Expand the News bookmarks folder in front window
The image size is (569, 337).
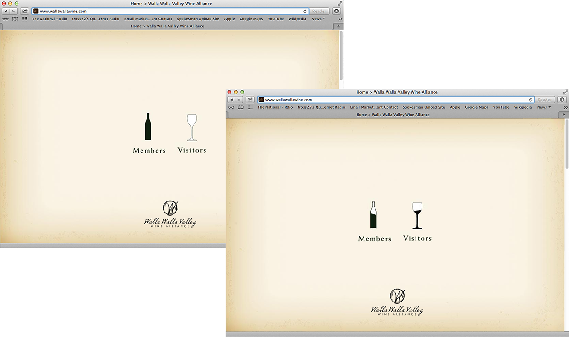click(x=544, y=107)
